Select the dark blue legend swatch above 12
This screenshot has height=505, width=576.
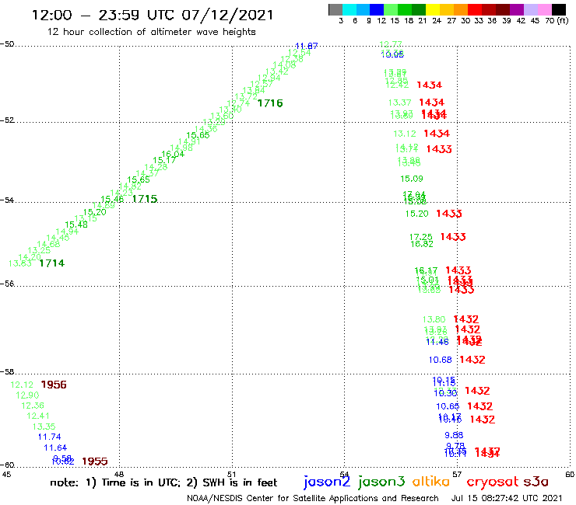(377, 9)
